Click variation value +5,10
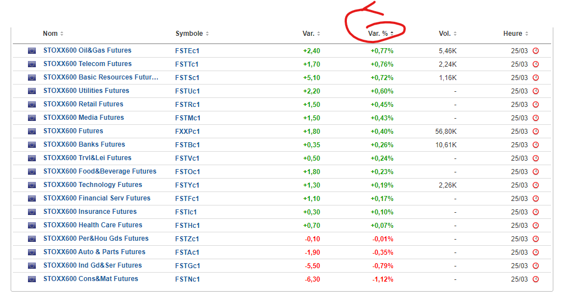This screenshot has width=569, height=304. click(x=312, y=78)
